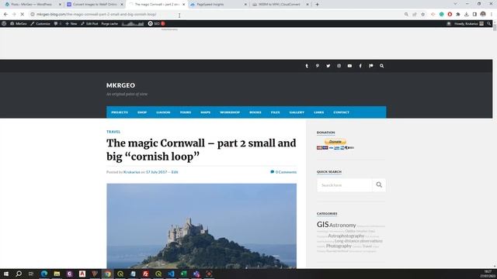The width and height of the screenshot is (497, 279).
Task: Switch to WEBM to MP4 CloudConvert tab
Action: tap(280, 5)
